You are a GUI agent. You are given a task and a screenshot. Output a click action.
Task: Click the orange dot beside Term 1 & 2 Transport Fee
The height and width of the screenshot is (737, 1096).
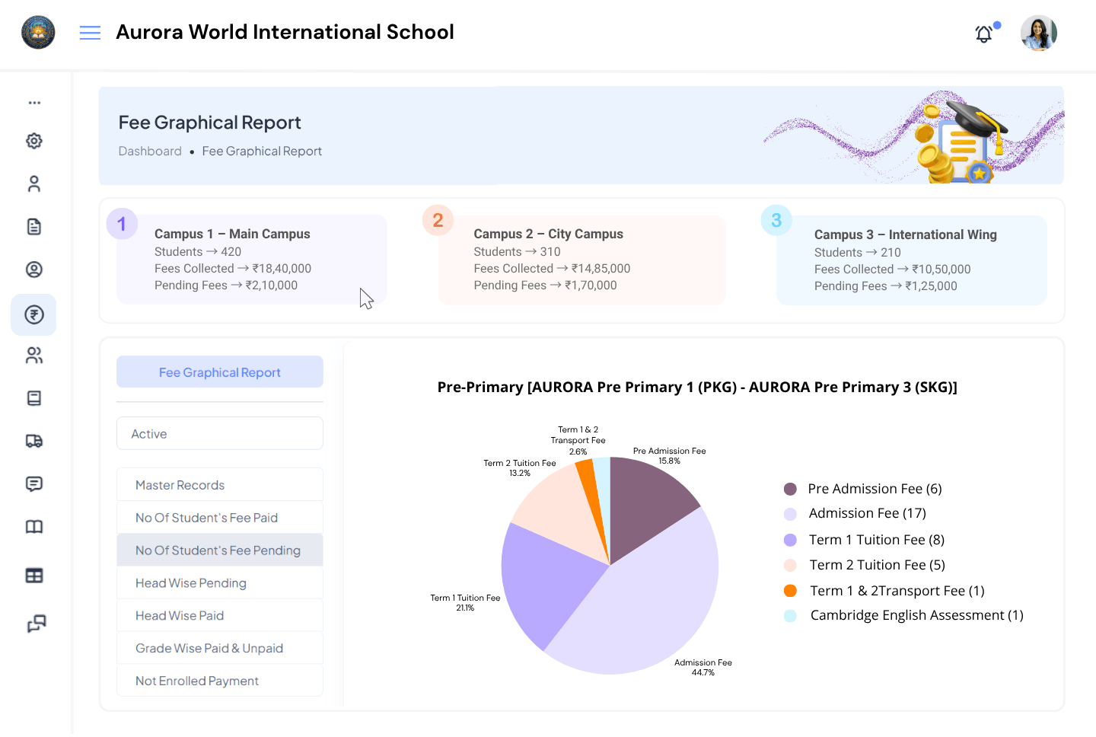(790, 590)
